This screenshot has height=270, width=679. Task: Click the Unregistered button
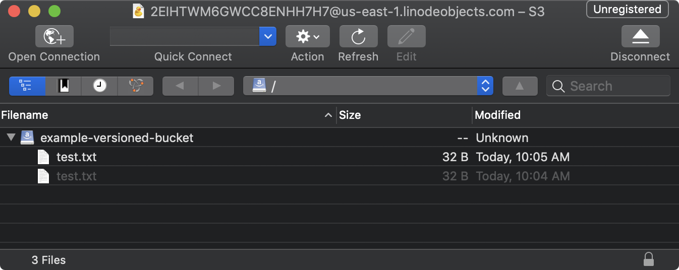(627, 10)
